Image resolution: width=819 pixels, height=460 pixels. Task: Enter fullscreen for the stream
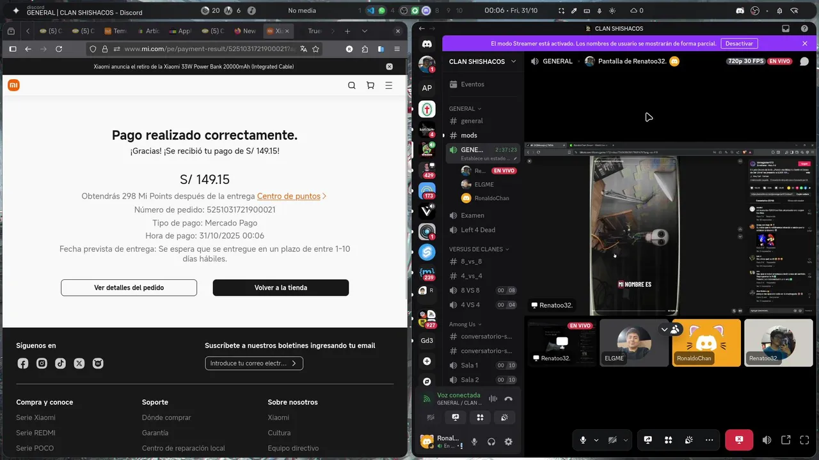[x=804, y=440]
